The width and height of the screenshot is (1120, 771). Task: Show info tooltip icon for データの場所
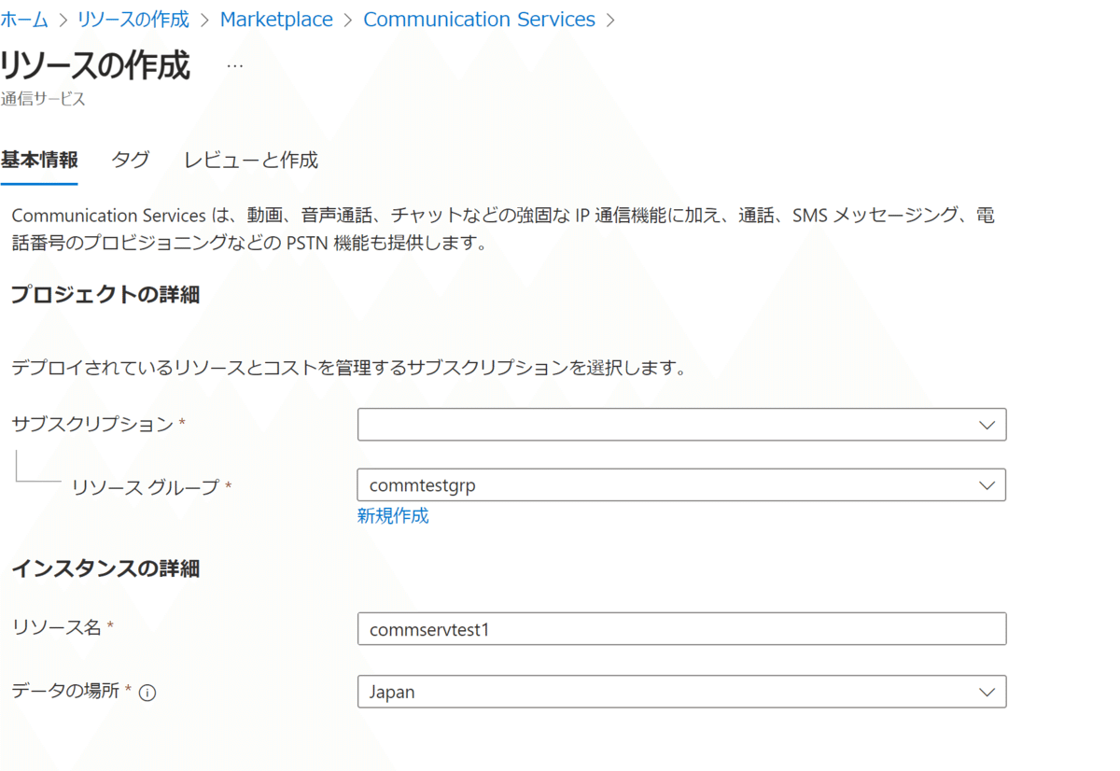click(x=147, y=693)
